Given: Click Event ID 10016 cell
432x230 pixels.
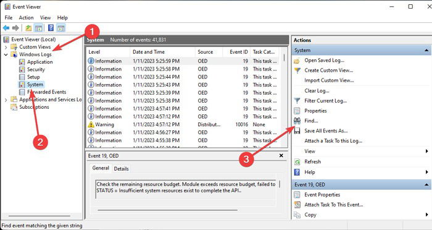Looking at the screenshot, I should click(x=242, y=124).
